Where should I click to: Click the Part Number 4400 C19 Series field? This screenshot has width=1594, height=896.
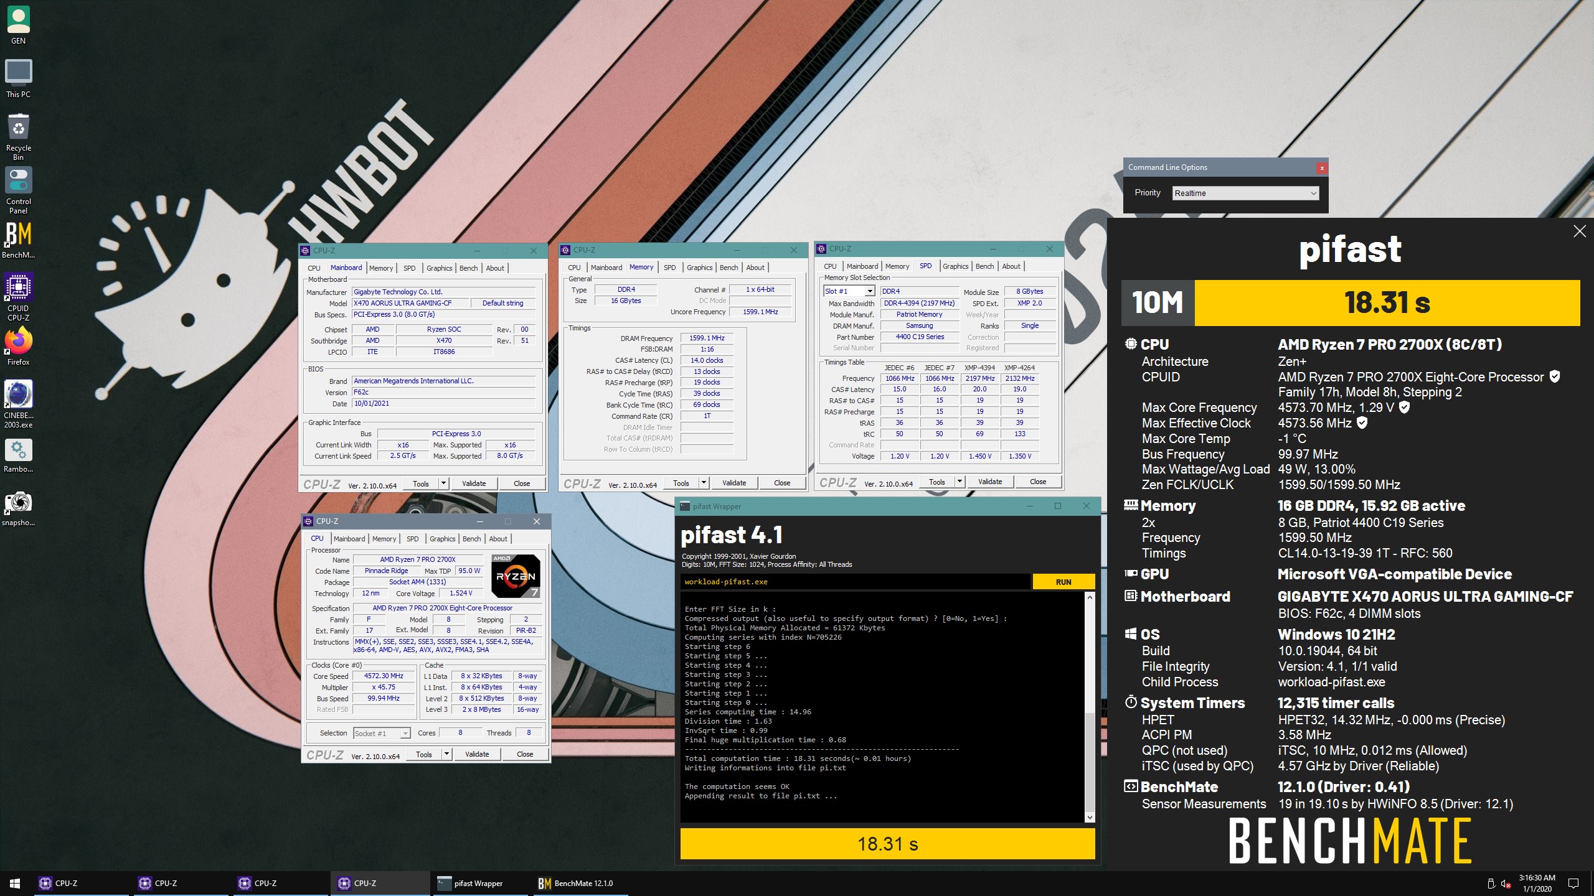[x=920, y=337]
